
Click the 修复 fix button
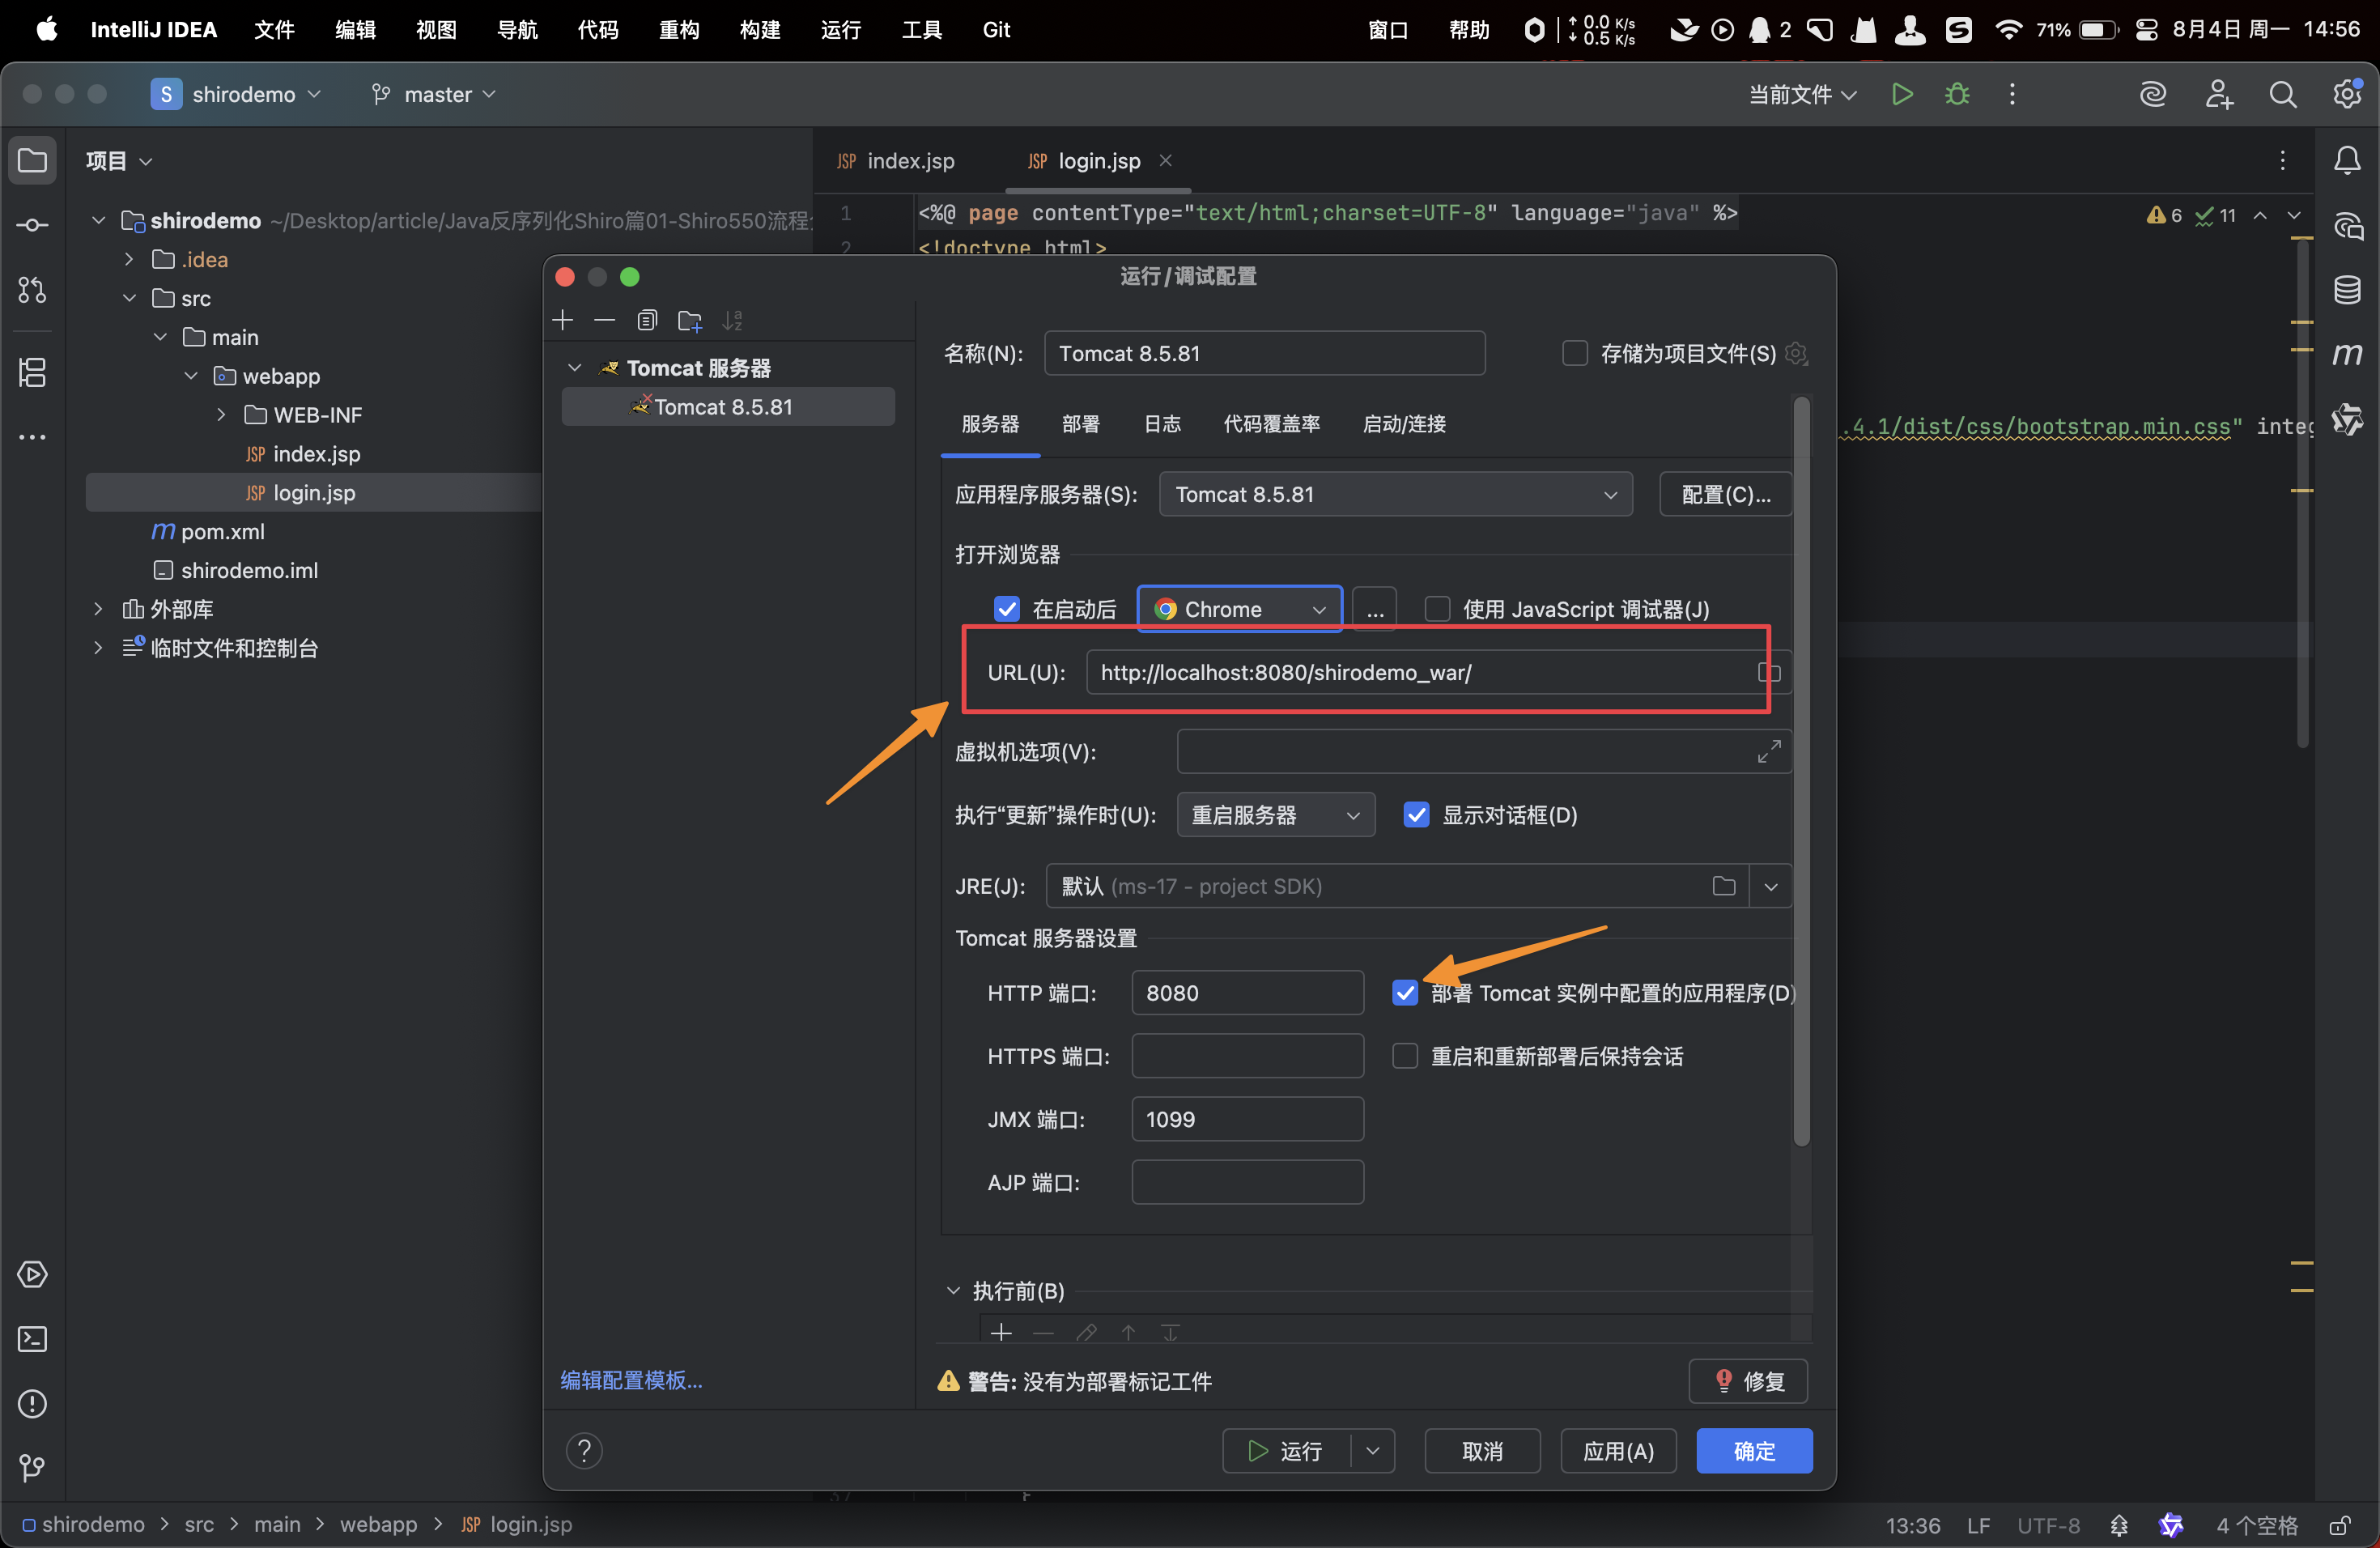point(1748,1381)
